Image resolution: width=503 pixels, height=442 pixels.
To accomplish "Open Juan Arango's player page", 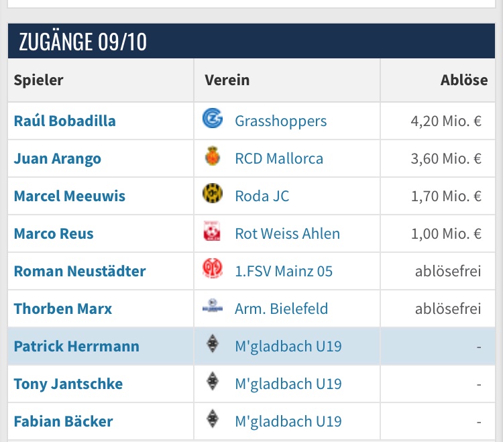I will (58, 158).
